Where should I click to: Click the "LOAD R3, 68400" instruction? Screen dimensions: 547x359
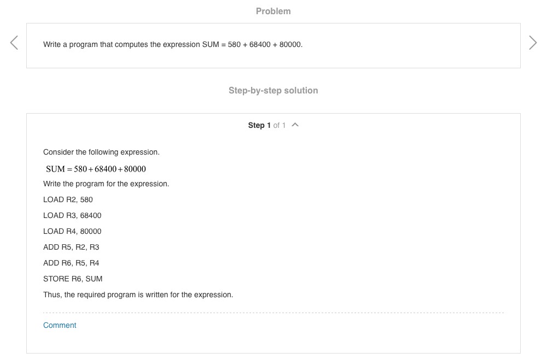point(72,215)
